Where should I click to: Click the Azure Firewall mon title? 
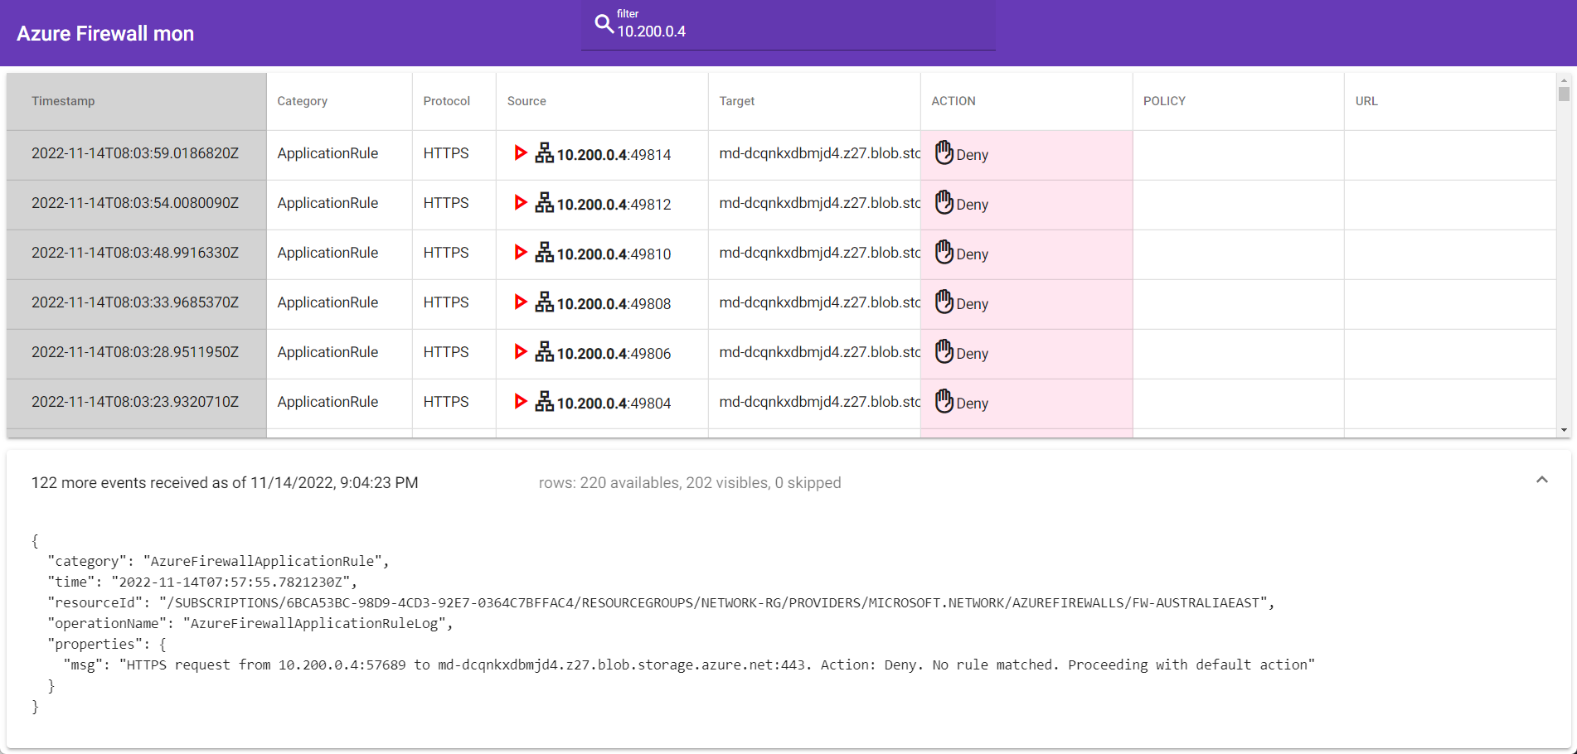tap(105, 33)
